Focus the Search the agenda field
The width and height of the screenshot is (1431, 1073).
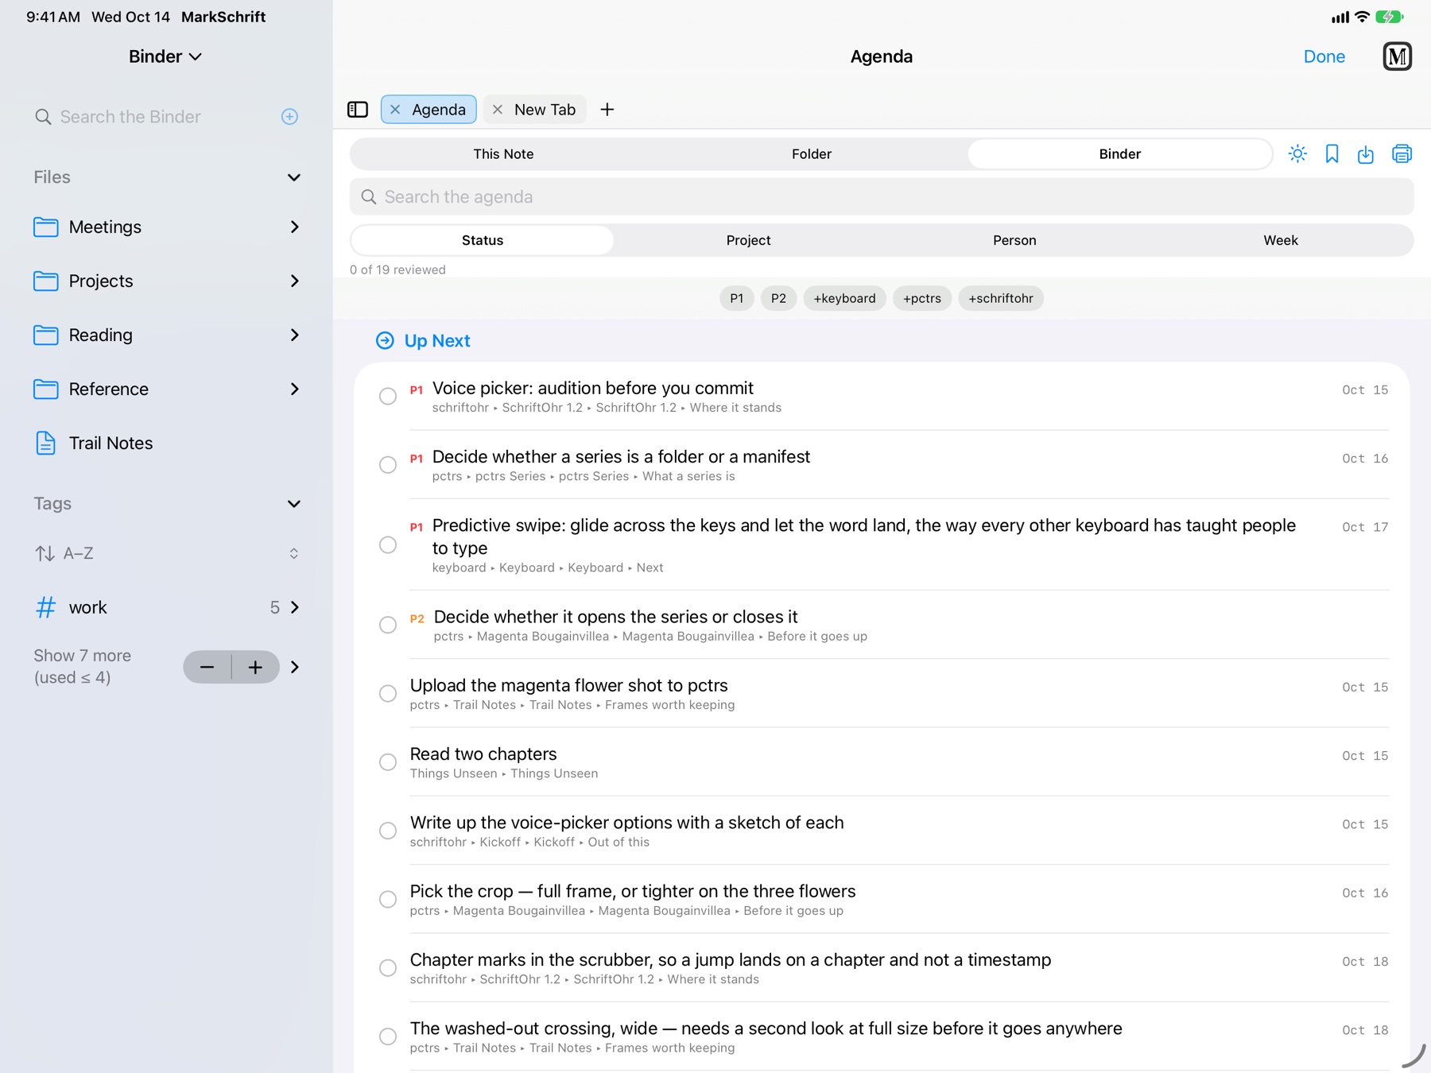pos(882,197)
